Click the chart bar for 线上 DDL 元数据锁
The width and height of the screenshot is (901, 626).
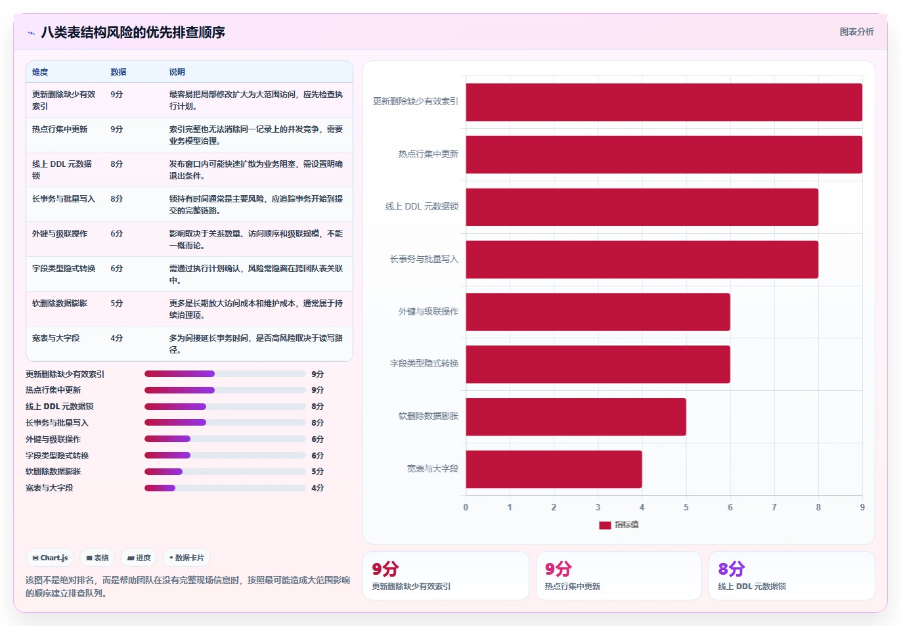click(642, 207)
